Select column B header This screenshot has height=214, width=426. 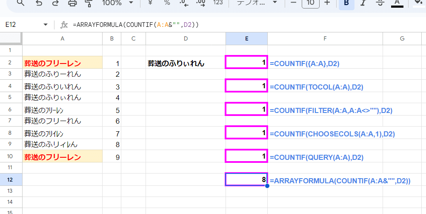112,39
